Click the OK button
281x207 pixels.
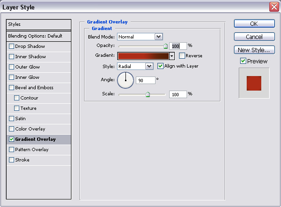(254, 23)
